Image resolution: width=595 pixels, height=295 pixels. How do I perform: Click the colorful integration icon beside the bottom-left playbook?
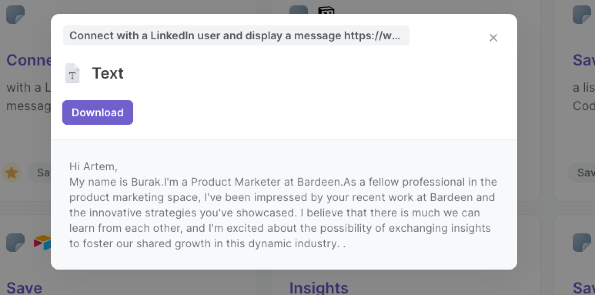coord(42,243)
